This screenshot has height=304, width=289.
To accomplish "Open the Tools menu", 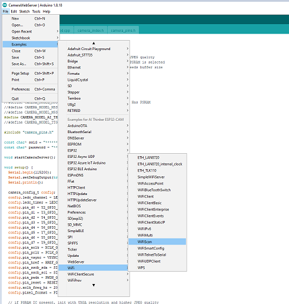I will (x=36, y=11).
